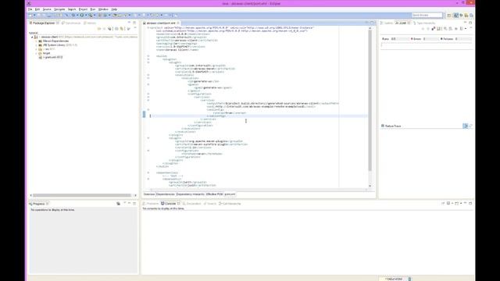Open the Source menu

pos(47,9)
